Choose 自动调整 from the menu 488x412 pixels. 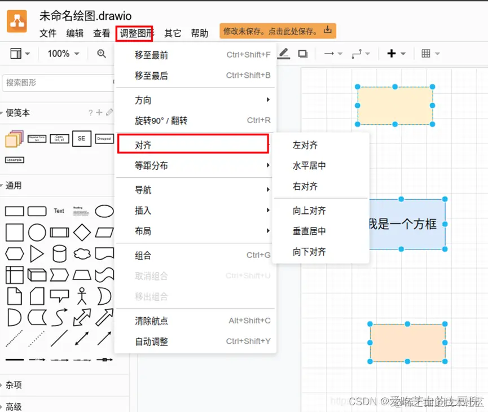click(195, 341)
